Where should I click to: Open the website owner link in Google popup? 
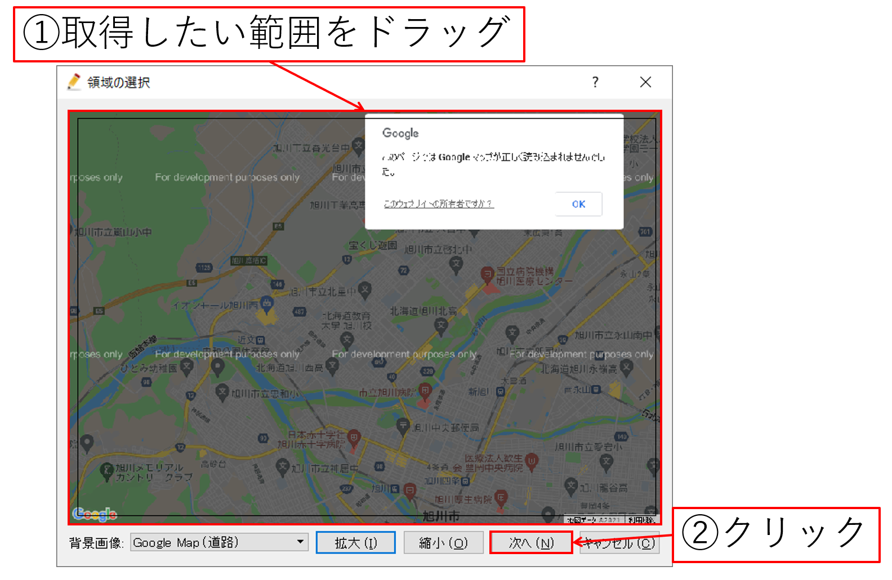(x=439, y=204)
